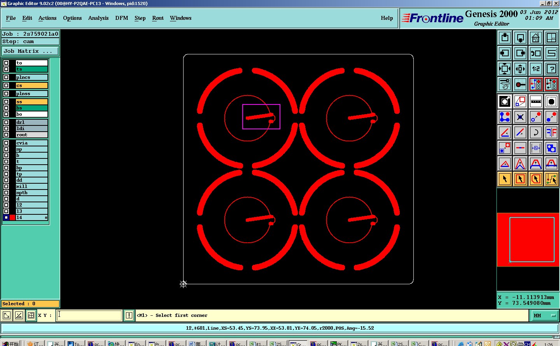Open the DFM menu

pos(122,18)
